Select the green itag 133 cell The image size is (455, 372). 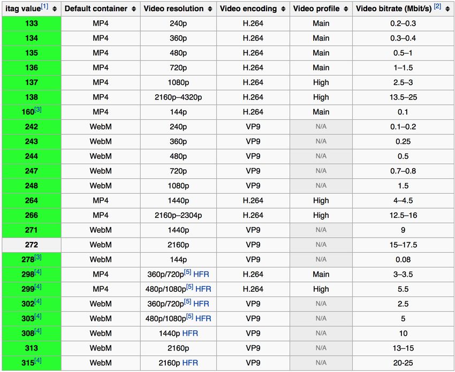32,24
